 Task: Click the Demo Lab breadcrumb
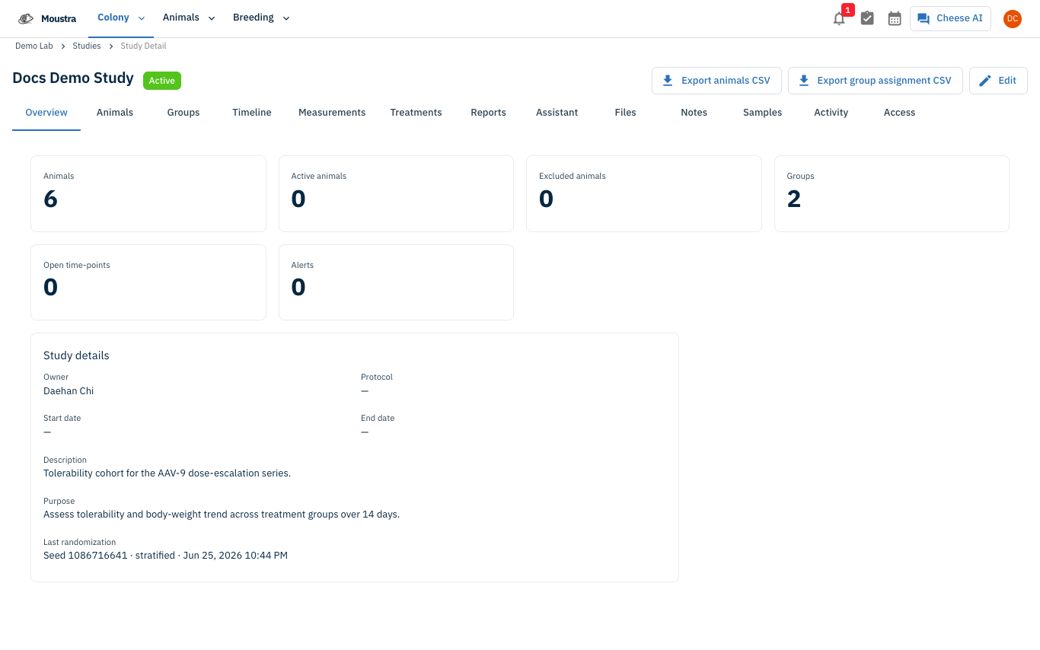click(x=34, y=46)
